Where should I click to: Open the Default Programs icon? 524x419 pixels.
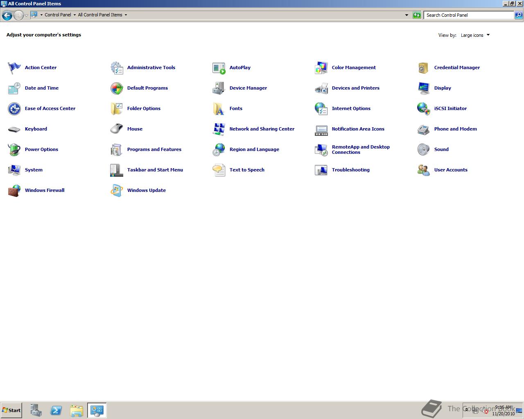117,88
